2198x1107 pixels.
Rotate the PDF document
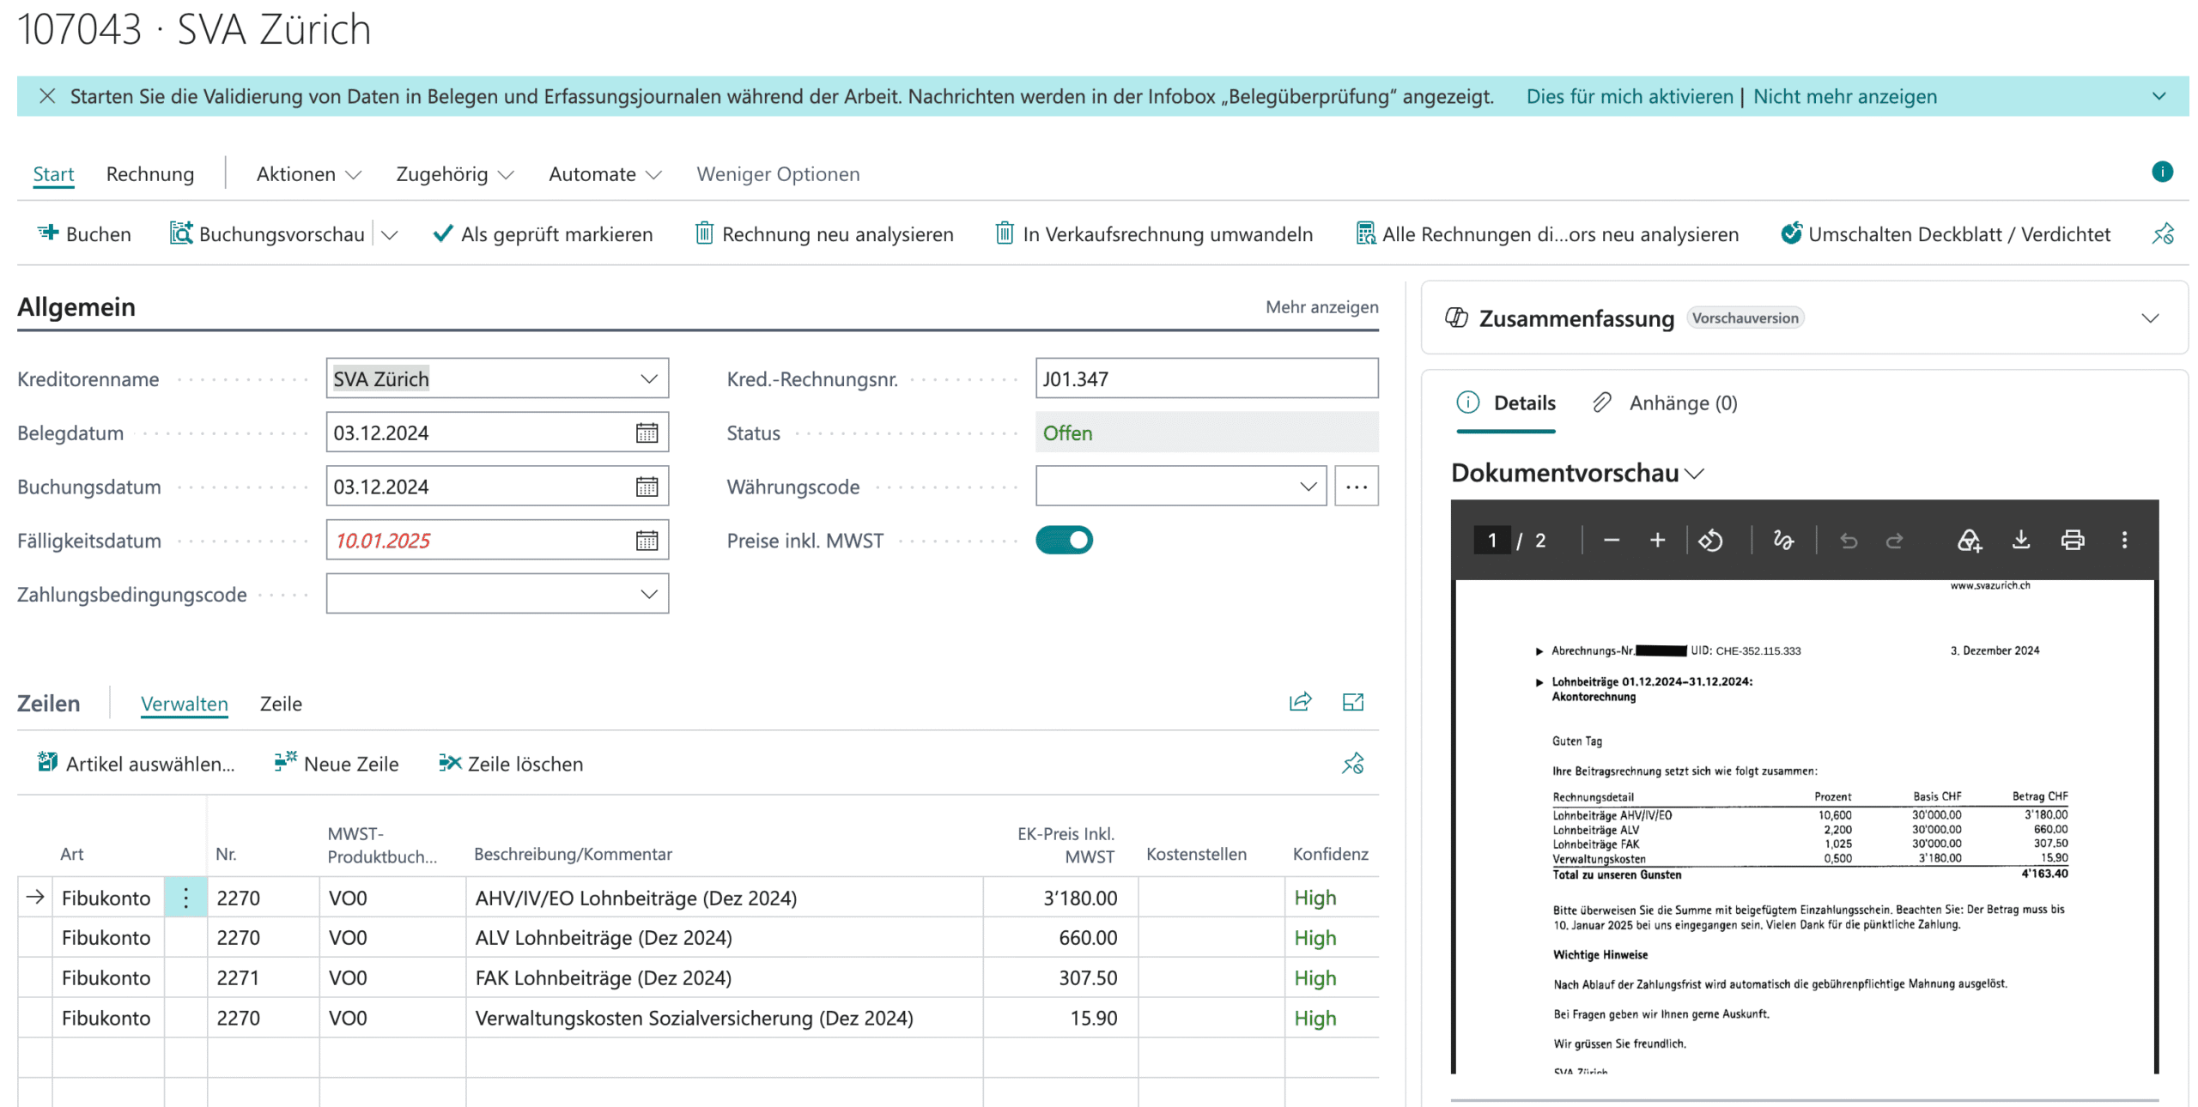[x=1709, y=540]
